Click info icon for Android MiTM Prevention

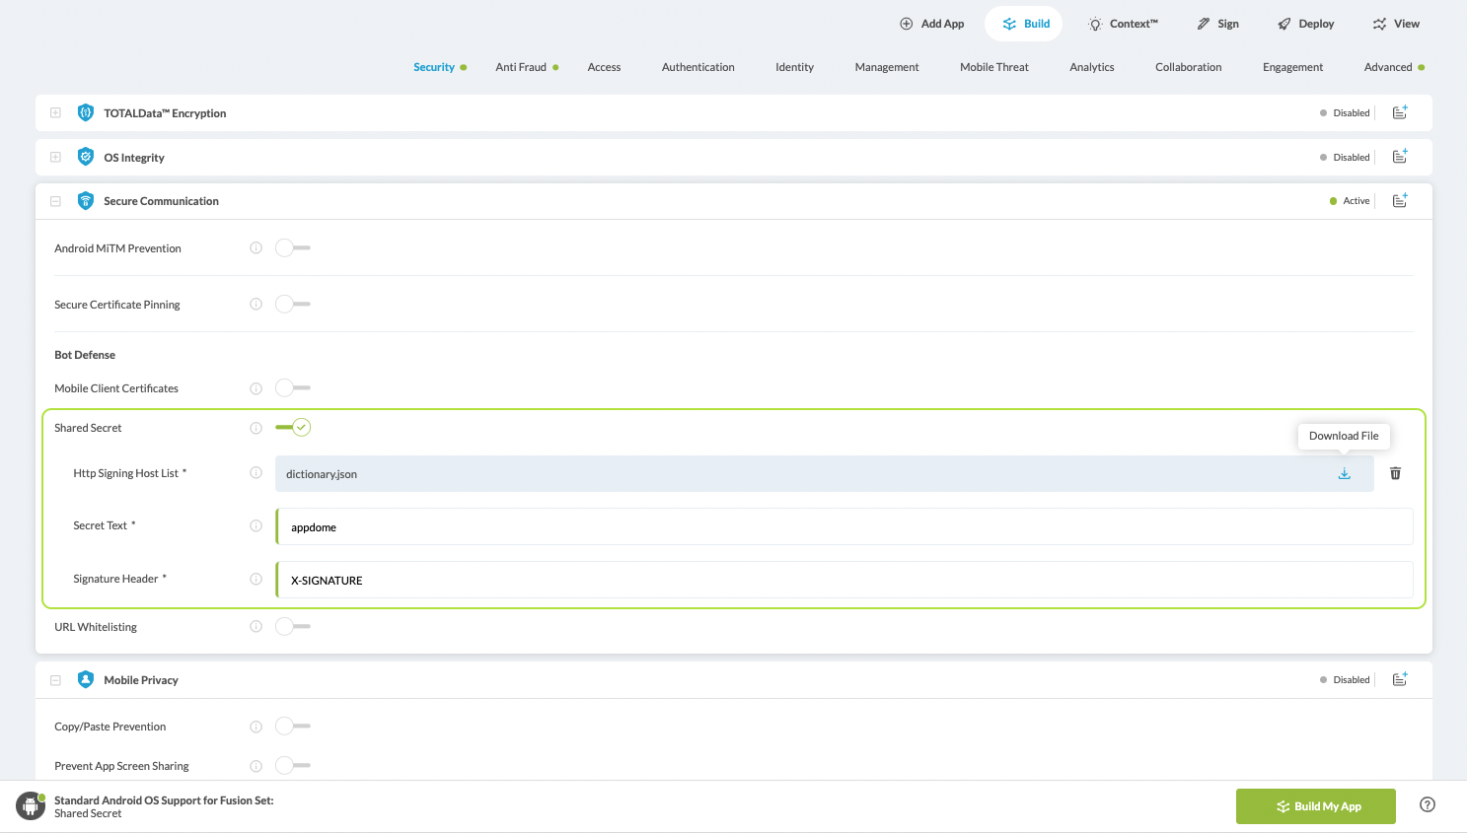[257, 248]
